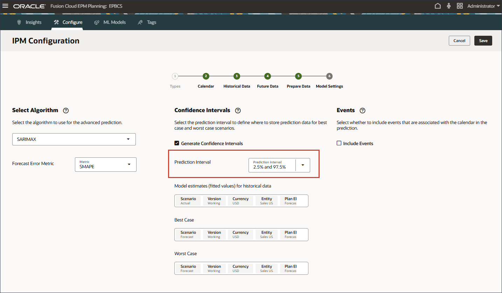Click the Tags icon
The image size is (502, 293).
tap(140, 22)
